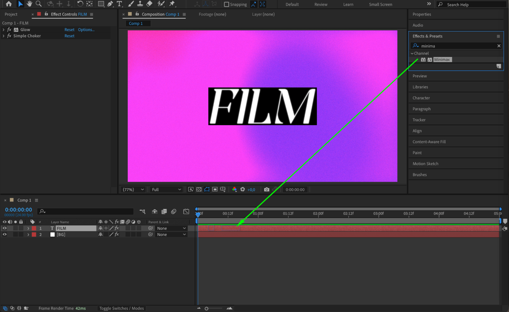The width and height of the screenshot is (509, 312).
Task: Toggle effects fx switch on [BG] layer
Action: click(117, 234)
